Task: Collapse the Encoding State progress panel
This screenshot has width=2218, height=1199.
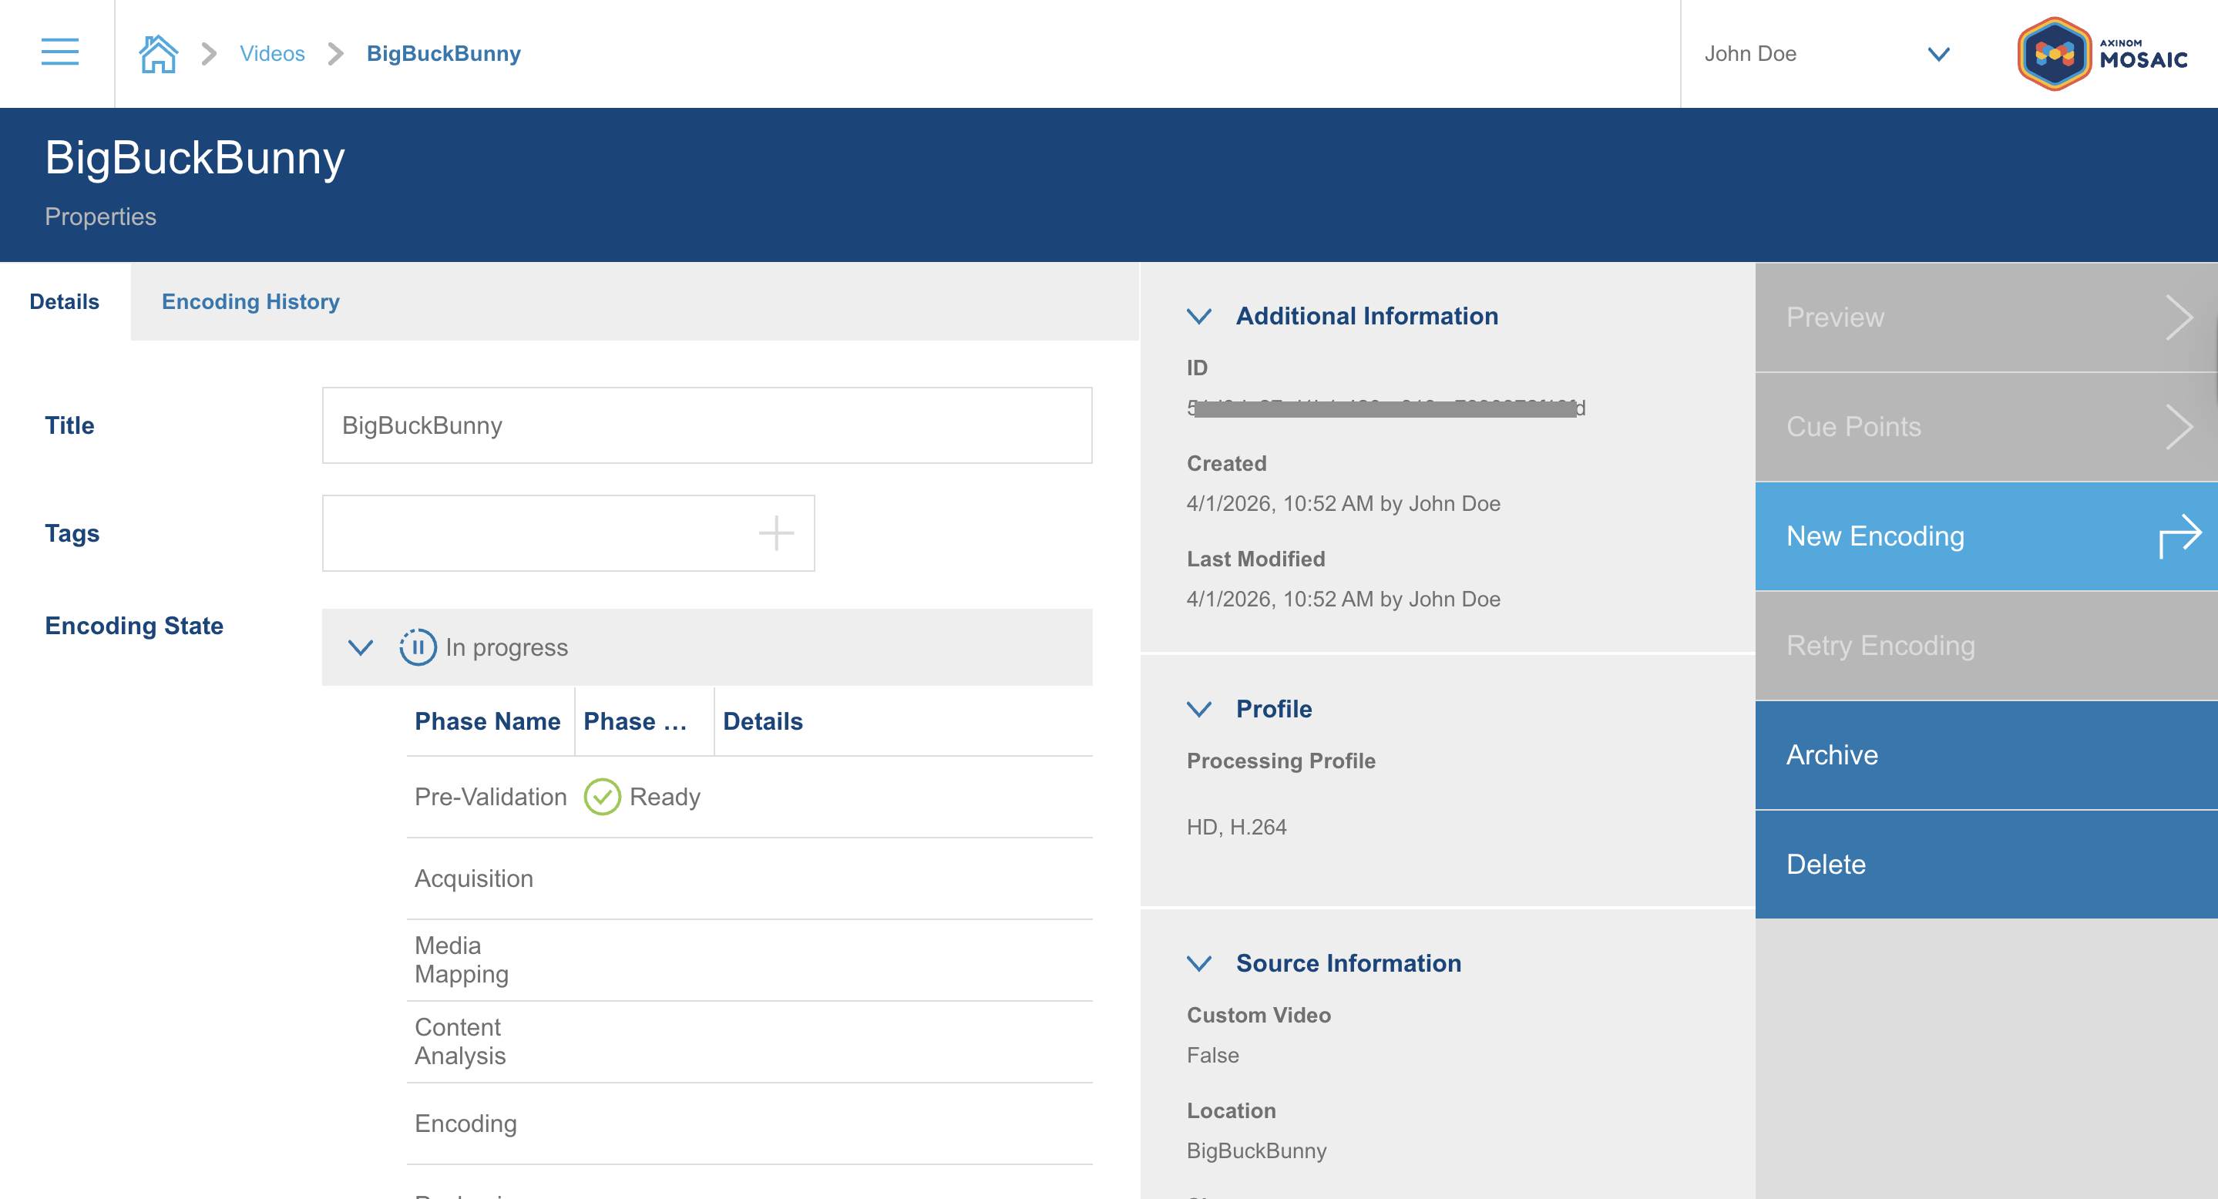Action: pyautogui.click(x=361, y=647)
